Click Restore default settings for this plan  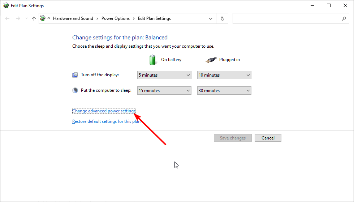coord(106,121)
